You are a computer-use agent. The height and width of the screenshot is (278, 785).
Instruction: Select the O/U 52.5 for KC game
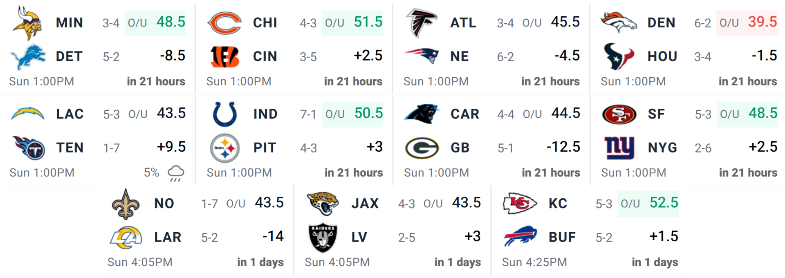pyautogui.click(x=648, y=204)
